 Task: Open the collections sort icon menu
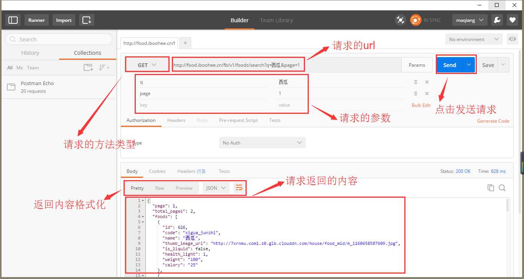pos(104,67)
